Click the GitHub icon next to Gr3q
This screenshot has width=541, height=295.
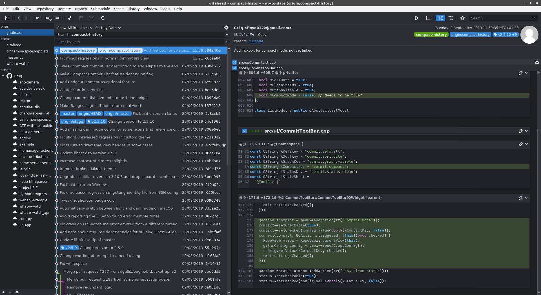point(9,76)
